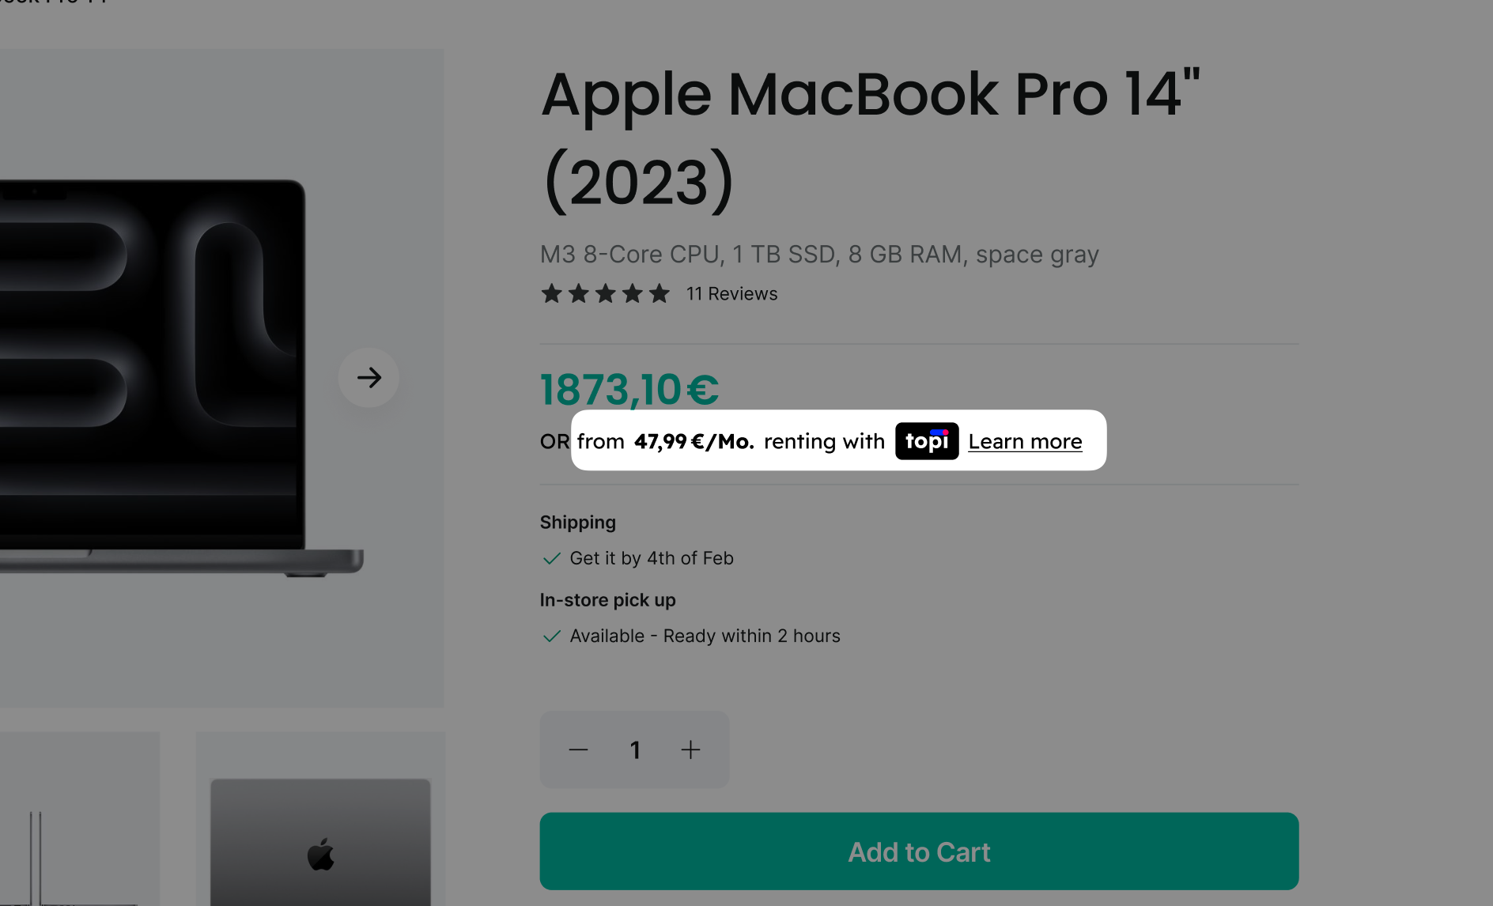Decrease quantity with the minus icon

(578, 749)
